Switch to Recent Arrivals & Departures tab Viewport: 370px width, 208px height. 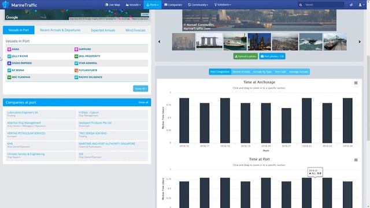60,30
